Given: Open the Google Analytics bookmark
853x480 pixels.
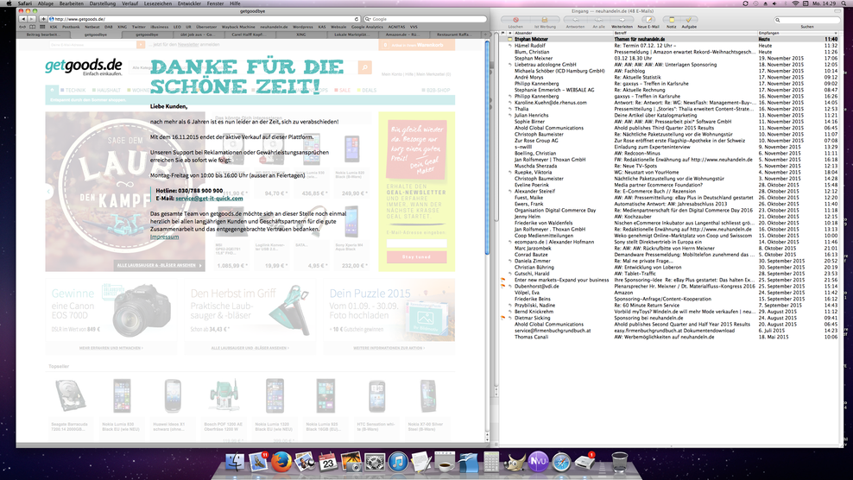Looking at the screenshot, I should click(367, 27).
